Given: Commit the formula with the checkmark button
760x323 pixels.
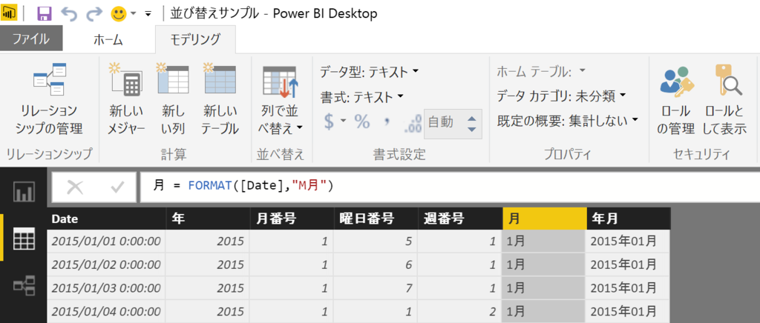Looking at the screenshot, I should coord(117,187).
